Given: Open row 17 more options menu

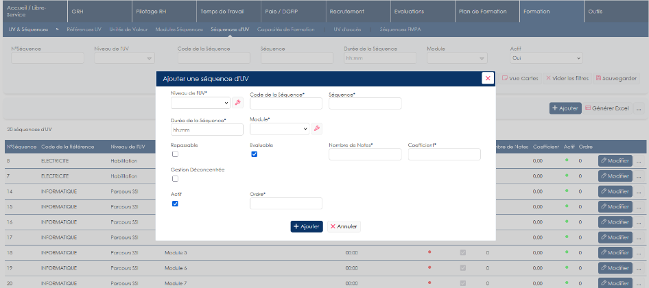Looking at the screenshot, I should click(639, 237).
